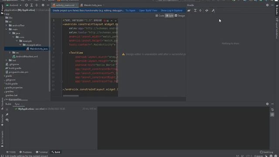Click Open 'Build' View link

click(x=148, y=10)
